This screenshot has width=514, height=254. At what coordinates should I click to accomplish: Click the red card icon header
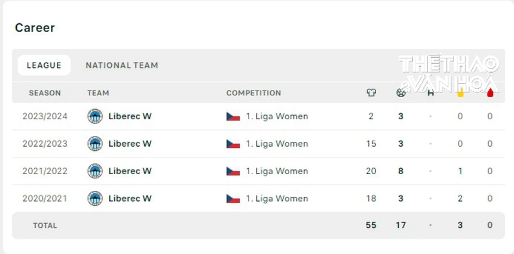pyautogui.click(x=490, y=93)
